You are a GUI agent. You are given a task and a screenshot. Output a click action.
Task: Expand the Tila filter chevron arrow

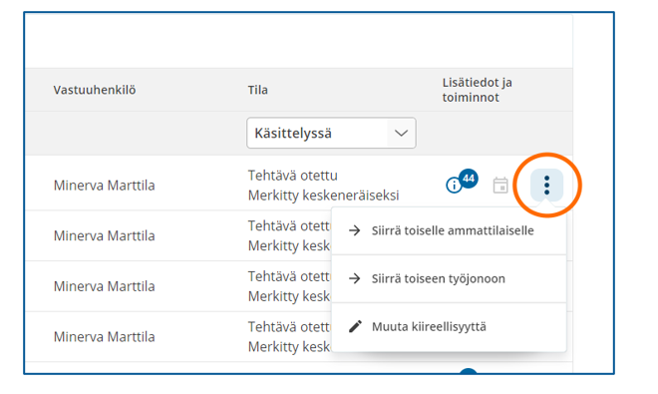[x=401, y=133]
